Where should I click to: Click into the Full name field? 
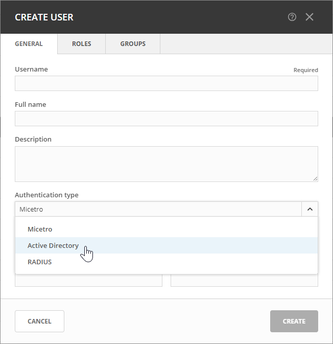pyautogui.click(x=166, y=119)
